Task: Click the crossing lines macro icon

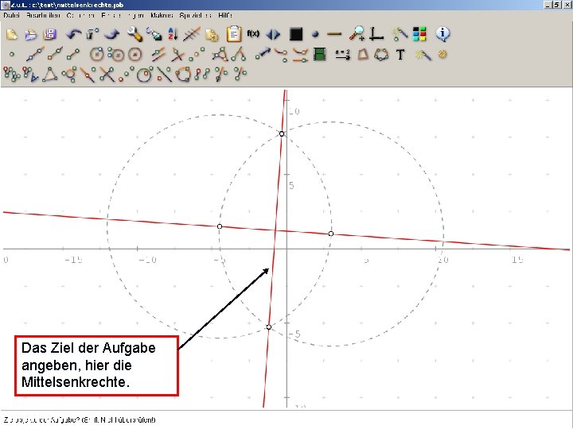Action: [x=107, y=75]
